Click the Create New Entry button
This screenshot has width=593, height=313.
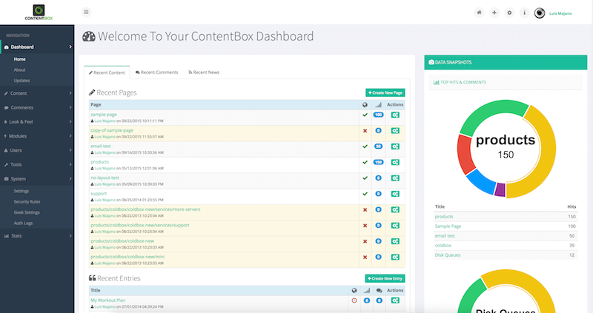[385, 278]
